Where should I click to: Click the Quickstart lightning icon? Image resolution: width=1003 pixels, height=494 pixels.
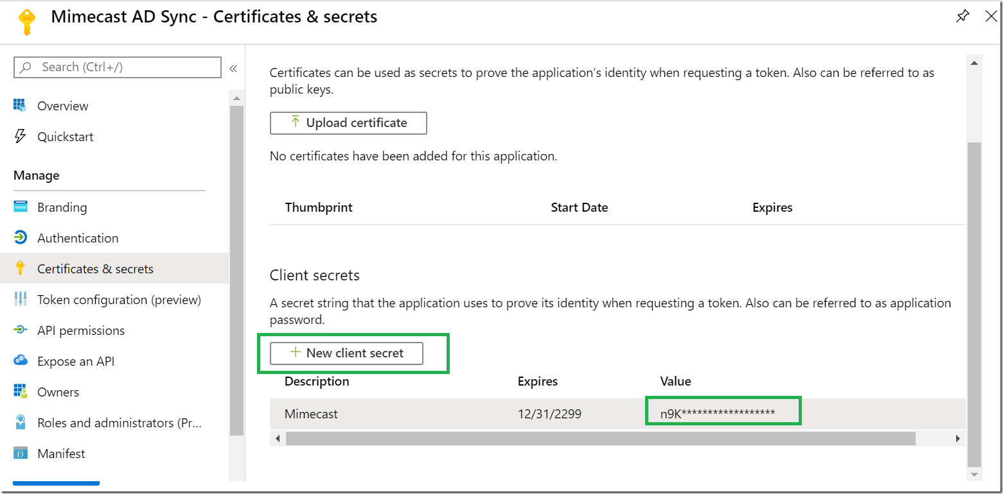pyautogui.click(x=20, y=136)
